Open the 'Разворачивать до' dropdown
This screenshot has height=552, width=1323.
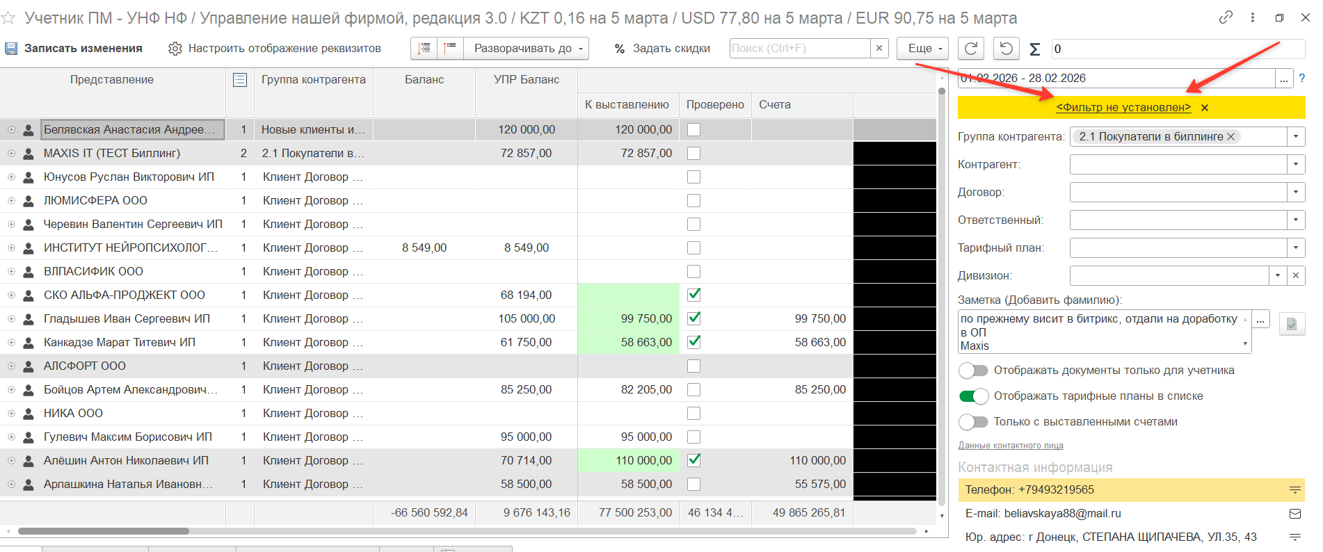[x=527, y=49]
